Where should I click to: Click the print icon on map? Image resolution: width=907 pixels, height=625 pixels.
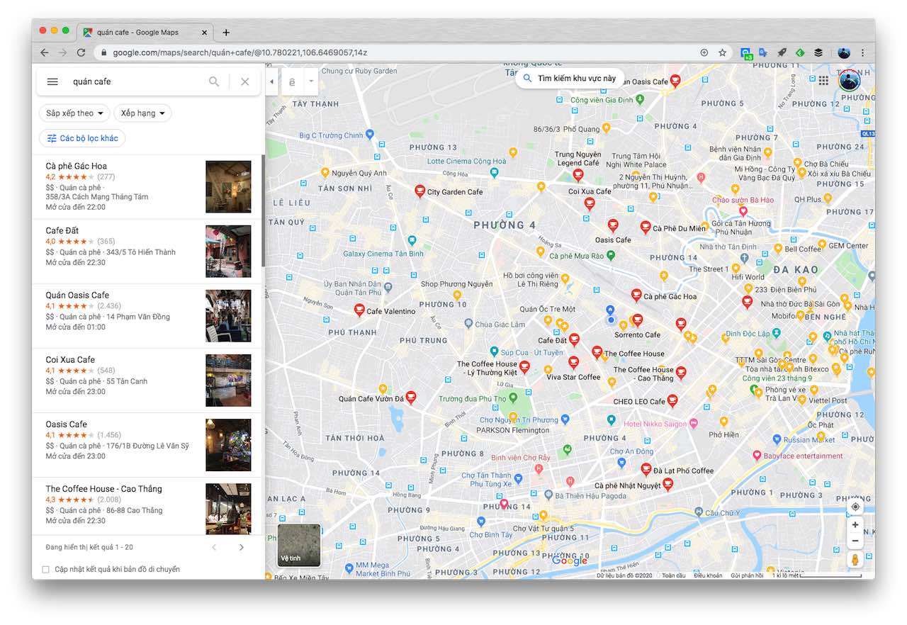click(x=292, y=81)
